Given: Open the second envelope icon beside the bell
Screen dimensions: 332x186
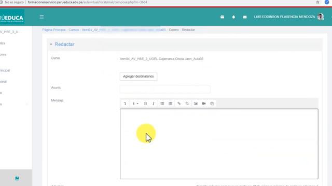Looking at the screenshot, I should click(x=245, y=17).
